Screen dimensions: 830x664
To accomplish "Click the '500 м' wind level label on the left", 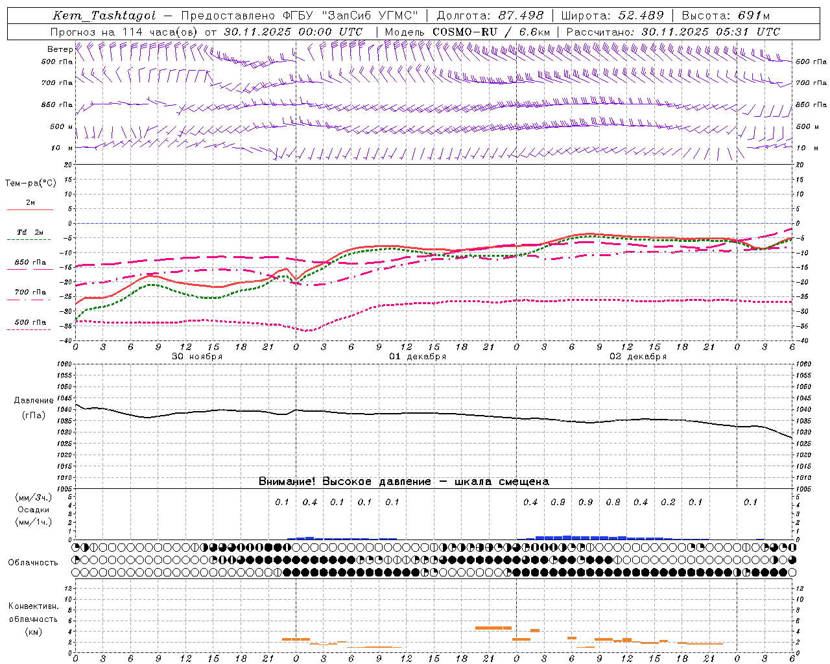I will (62, 126).
